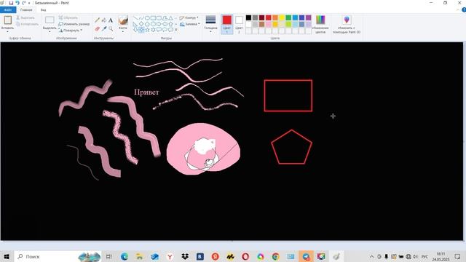Click the taskbar Search (Поиск) box
The image size is (466, 262).
(x=58, y=256)
